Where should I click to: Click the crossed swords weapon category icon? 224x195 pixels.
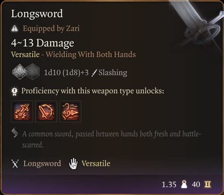tap(15, 164)
